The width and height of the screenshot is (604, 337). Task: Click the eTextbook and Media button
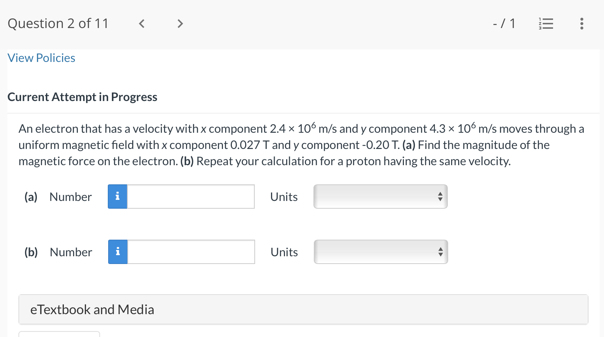pos(92,309)
